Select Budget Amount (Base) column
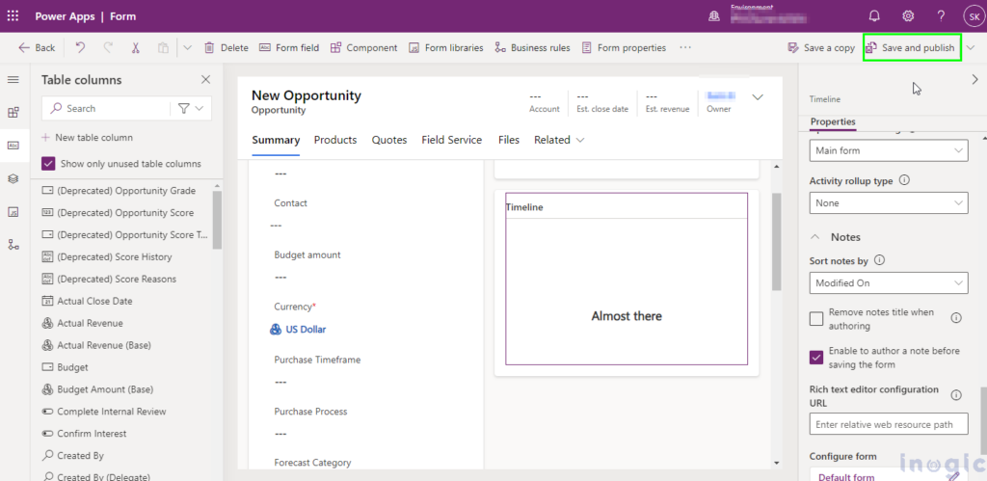 click(97, 389)
